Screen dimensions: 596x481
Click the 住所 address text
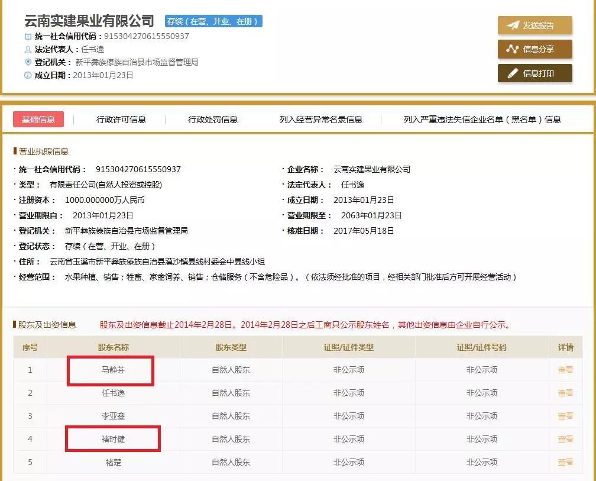[x=157, y=262]
